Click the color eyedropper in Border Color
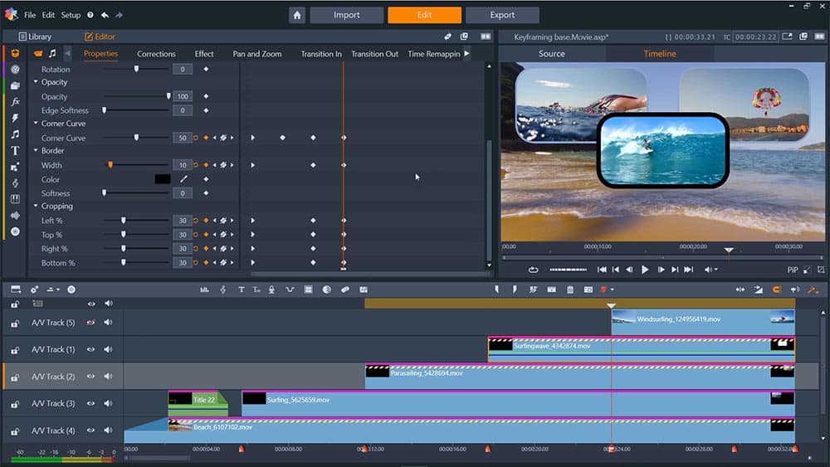 click(x=183, y=179)
